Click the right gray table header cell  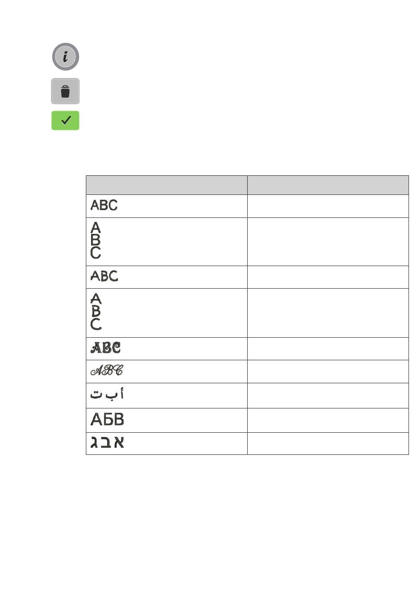(328, 185)
